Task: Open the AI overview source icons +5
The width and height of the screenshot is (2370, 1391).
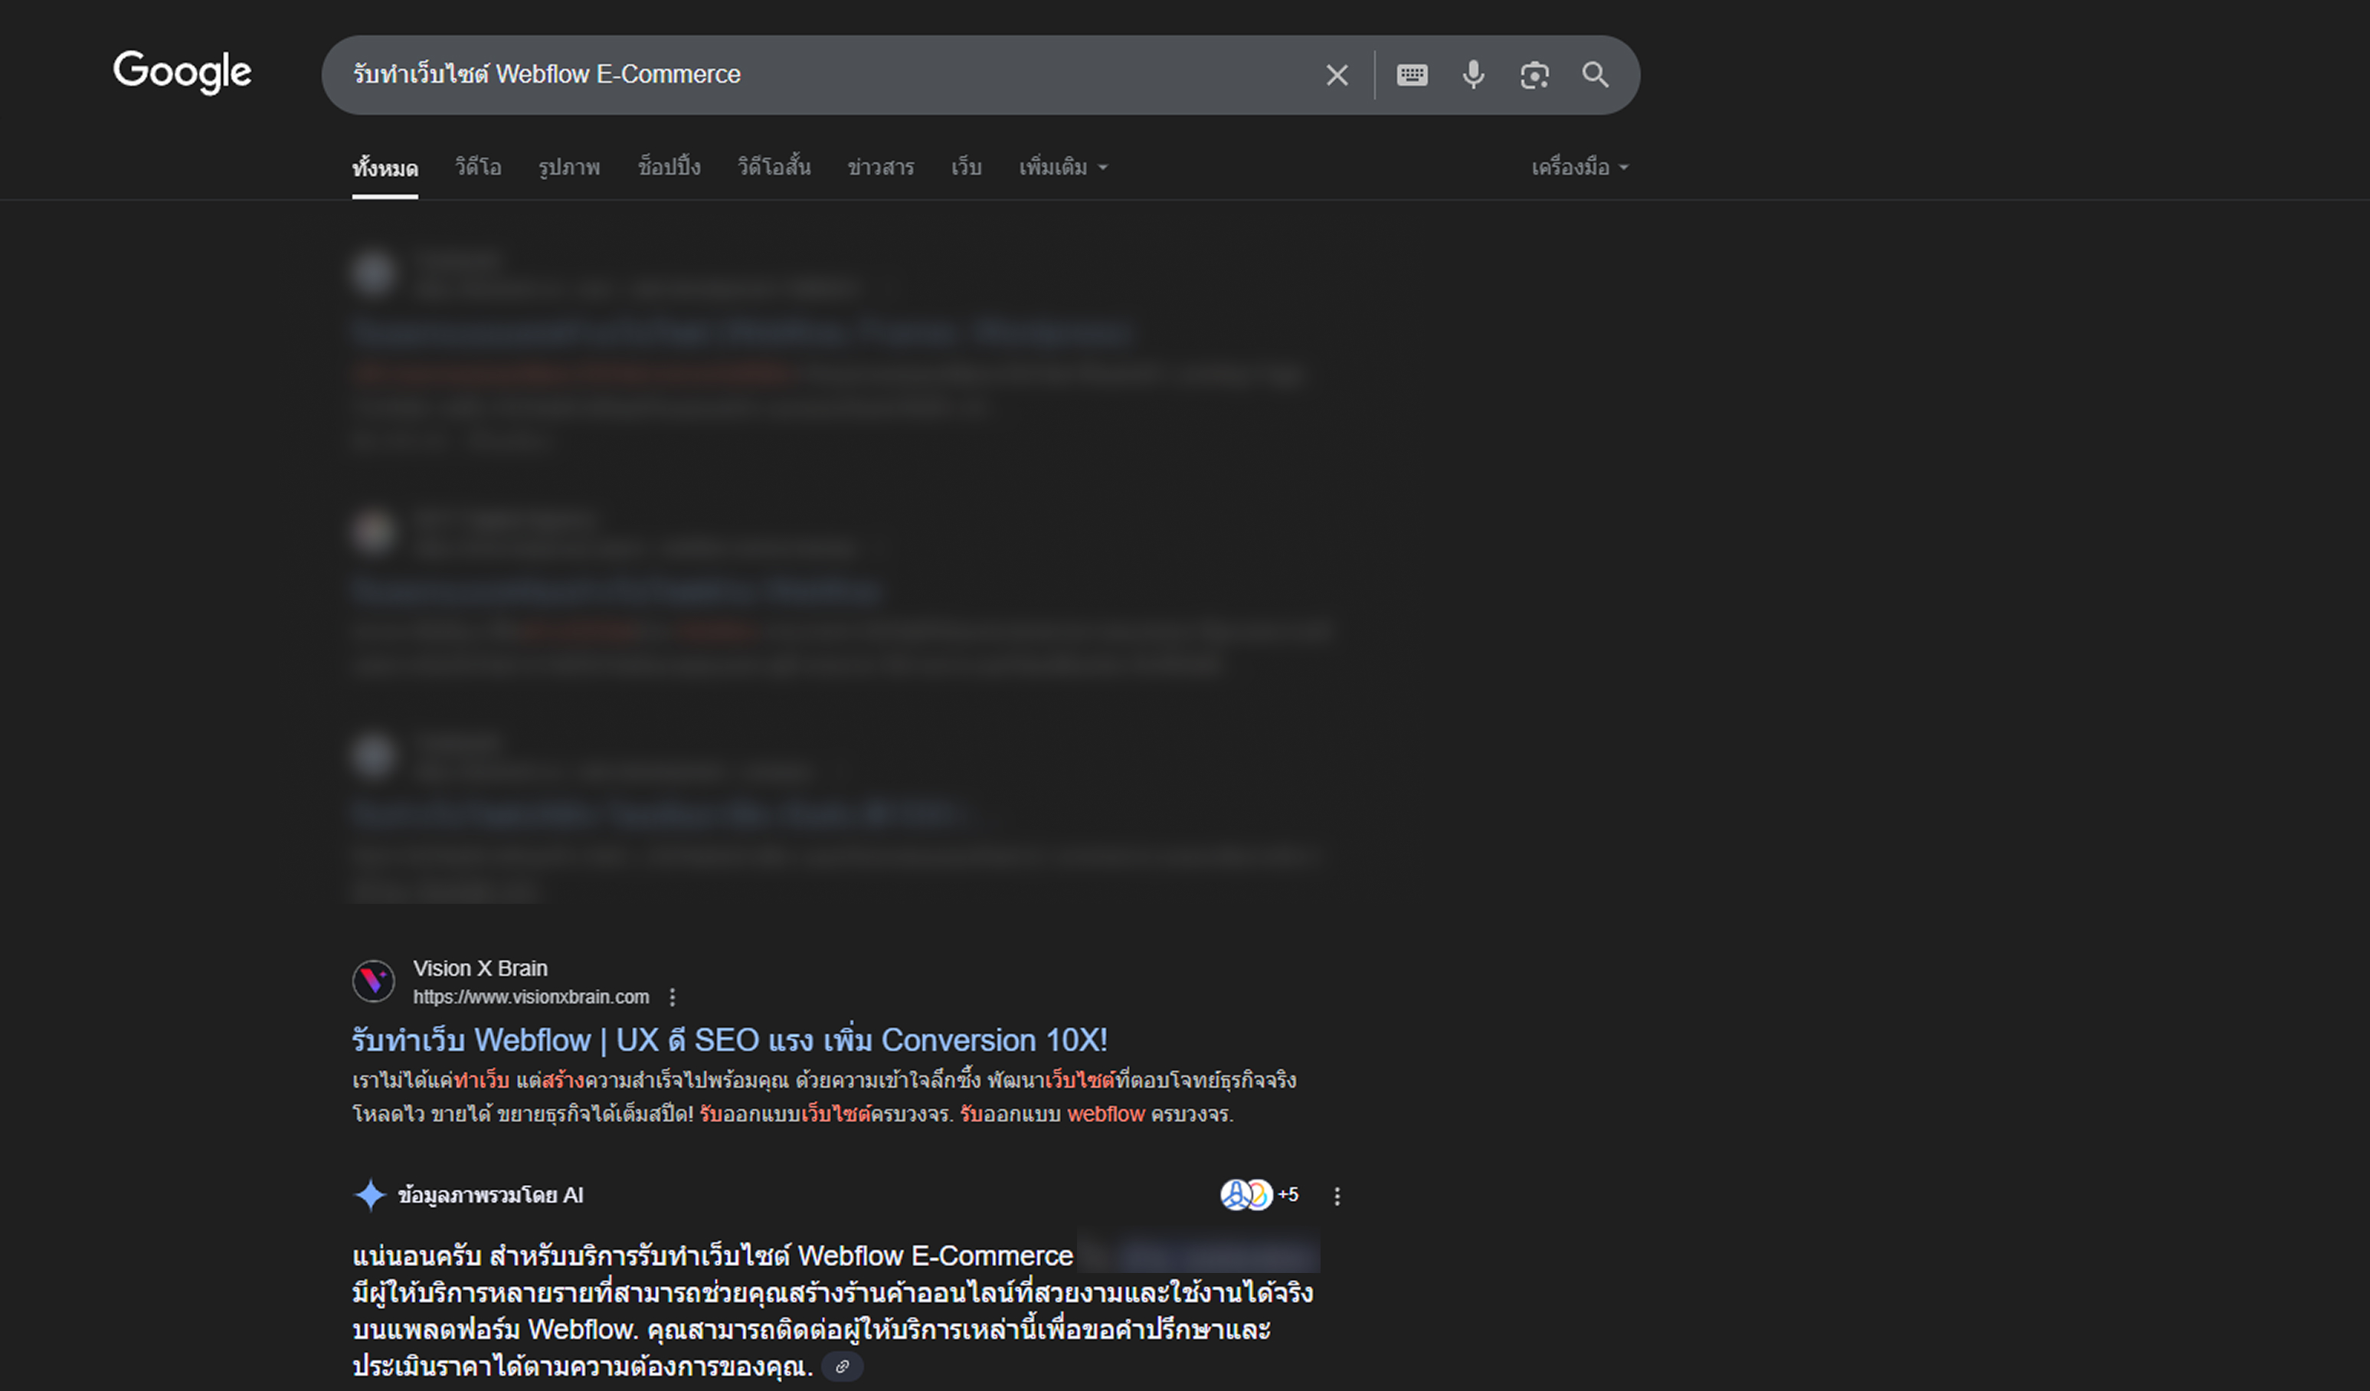Action: (x=1259, y=1194)
